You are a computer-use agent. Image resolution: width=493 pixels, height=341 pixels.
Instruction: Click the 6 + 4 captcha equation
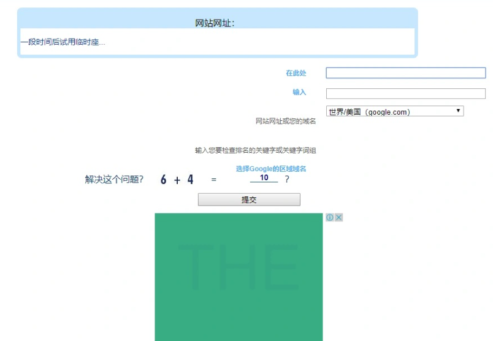pos(177,180)
